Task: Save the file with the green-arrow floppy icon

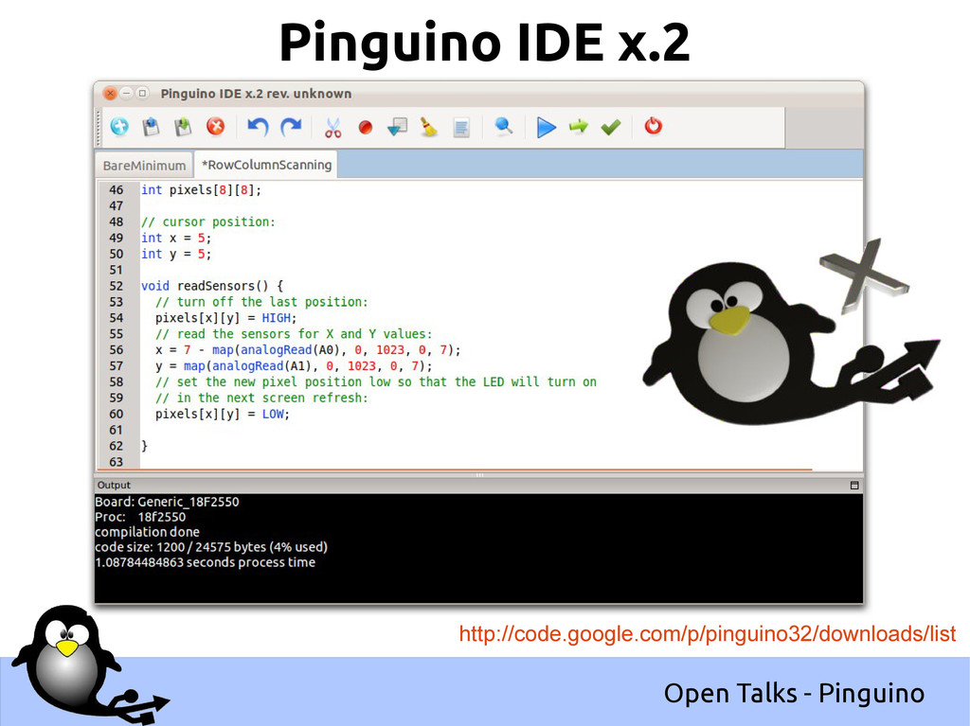Action: 183,127
